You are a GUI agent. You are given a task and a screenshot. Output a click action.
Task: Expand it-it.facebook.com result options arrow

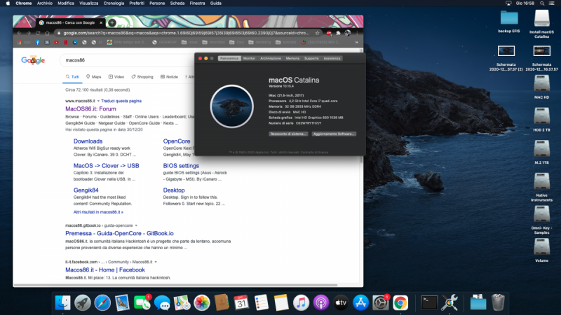point(156,262)
